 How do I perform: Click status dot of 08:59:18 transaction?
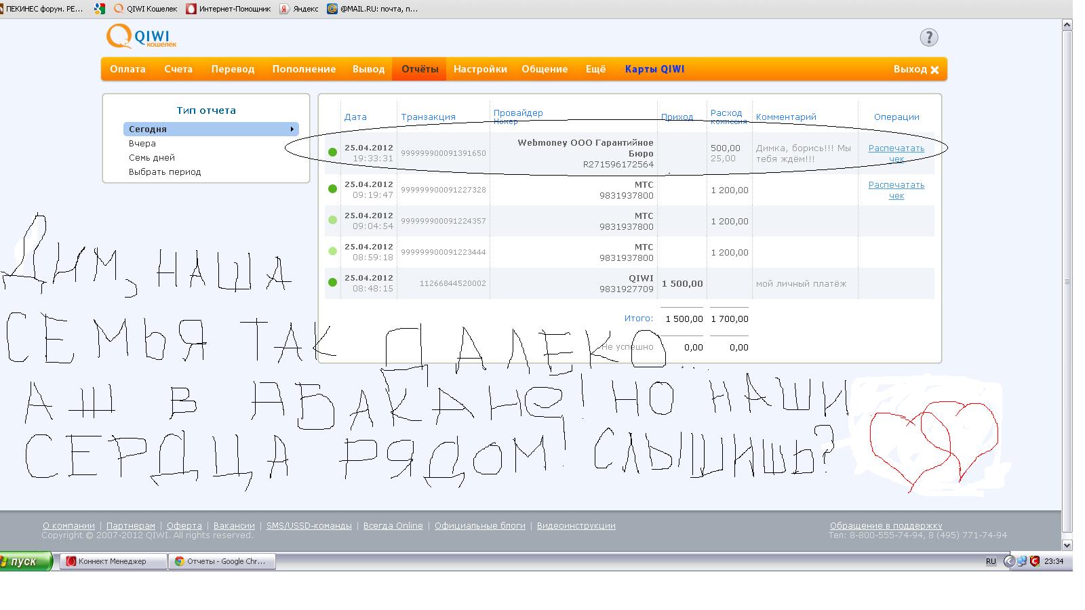332,251
